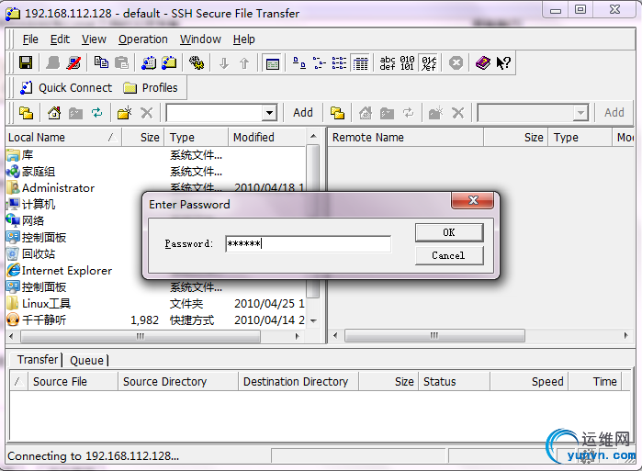Switch to List view icon
Screen dimensions: 642x471
pos(340,63)
